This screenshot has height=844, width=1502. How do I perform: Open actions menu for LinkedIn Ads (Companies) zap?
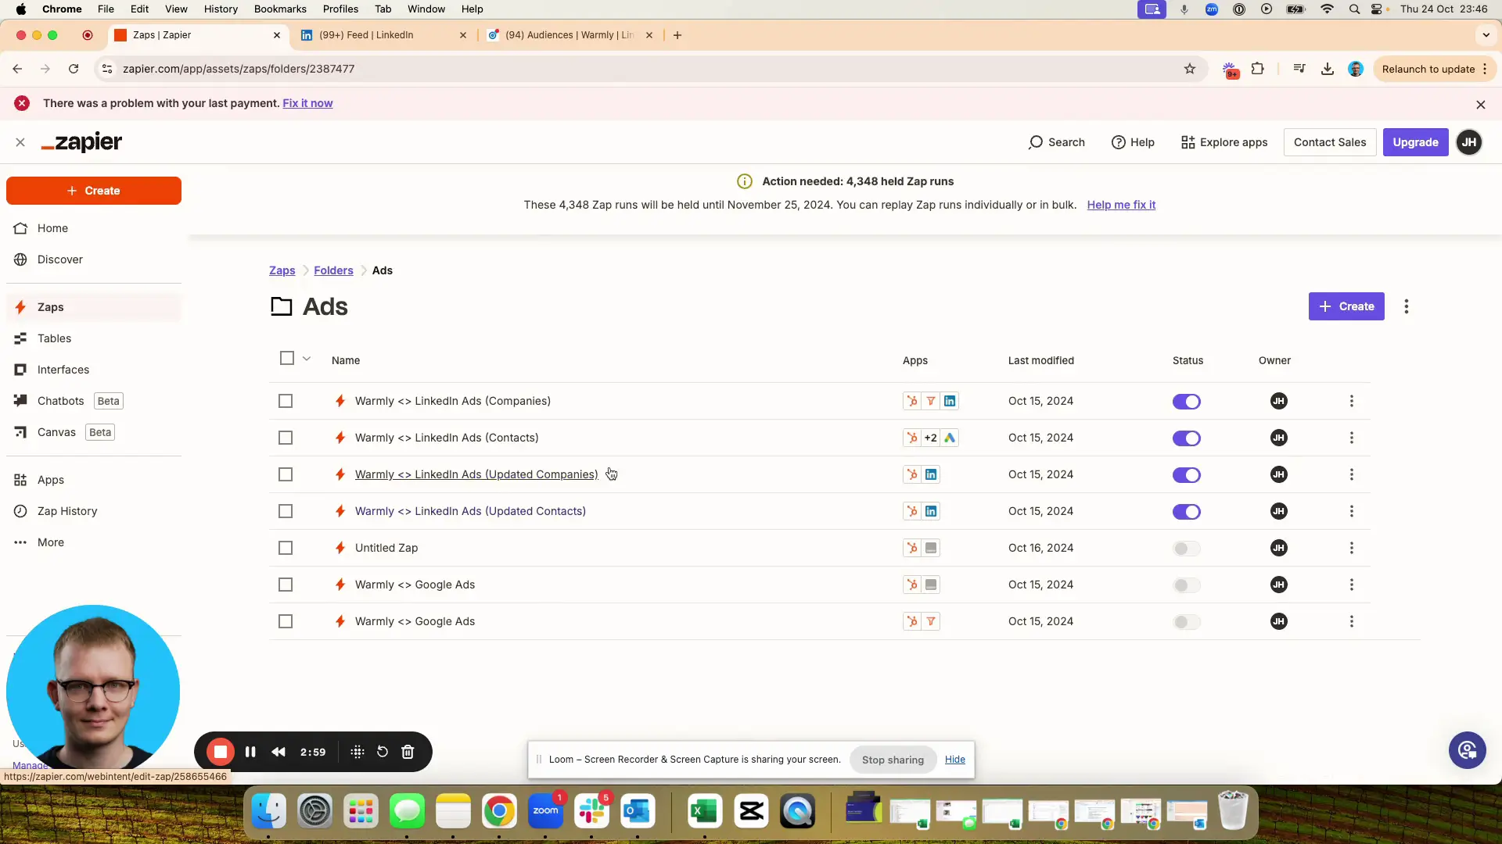click(1351, 401)
